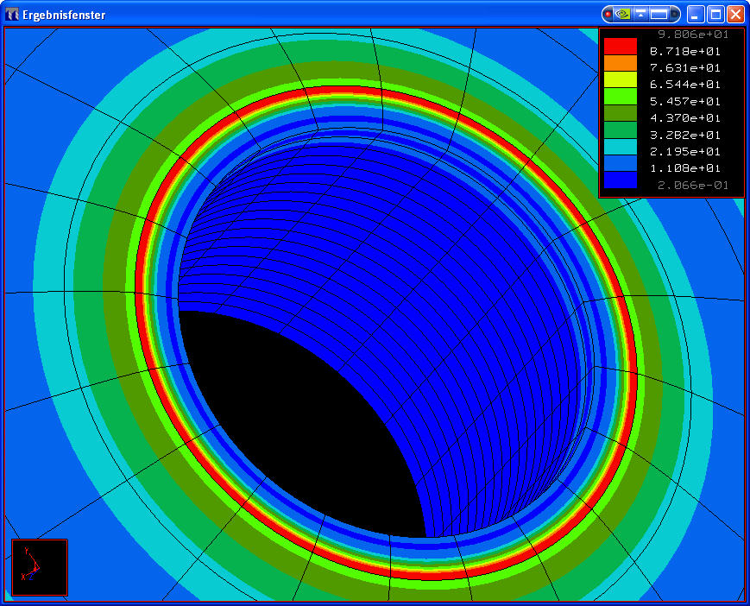The height and width of the screenshot is (606, 750).
Task: Click the legend value 8.718e+01
Action: click(x=685, y=51)
